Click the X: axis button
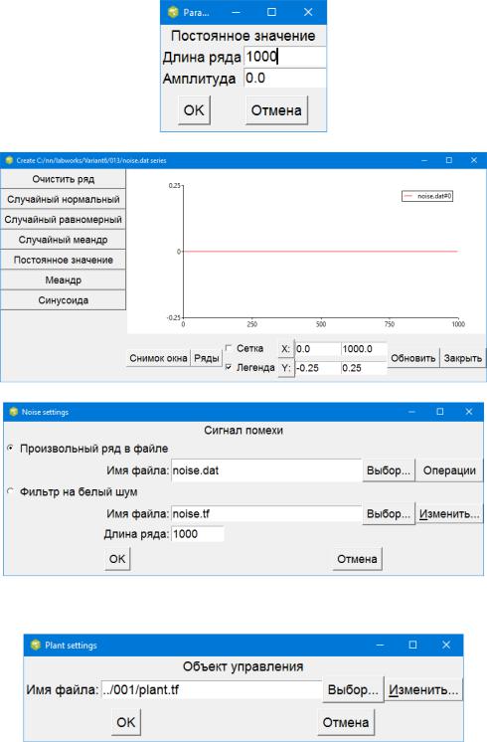 285,349
